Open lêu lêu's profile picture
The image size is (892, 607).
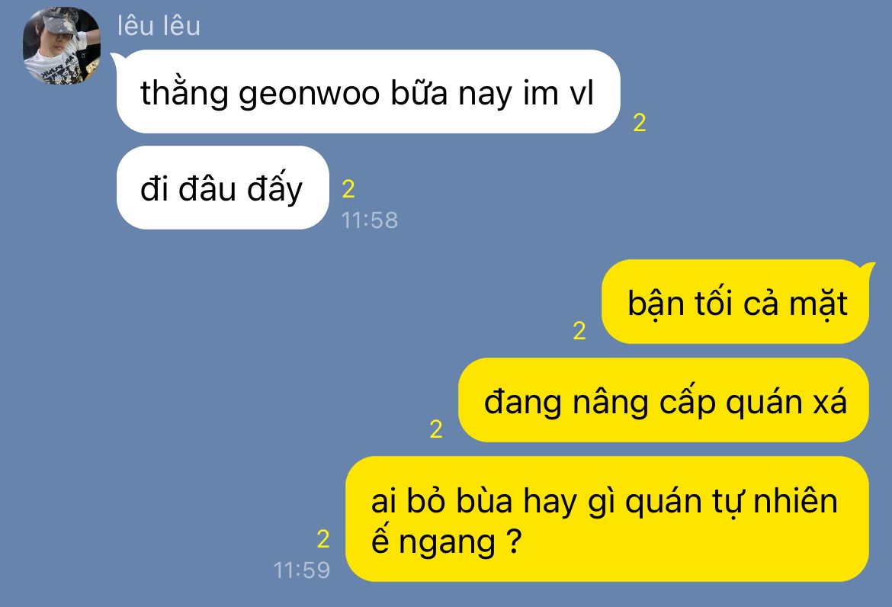[62, 46]
